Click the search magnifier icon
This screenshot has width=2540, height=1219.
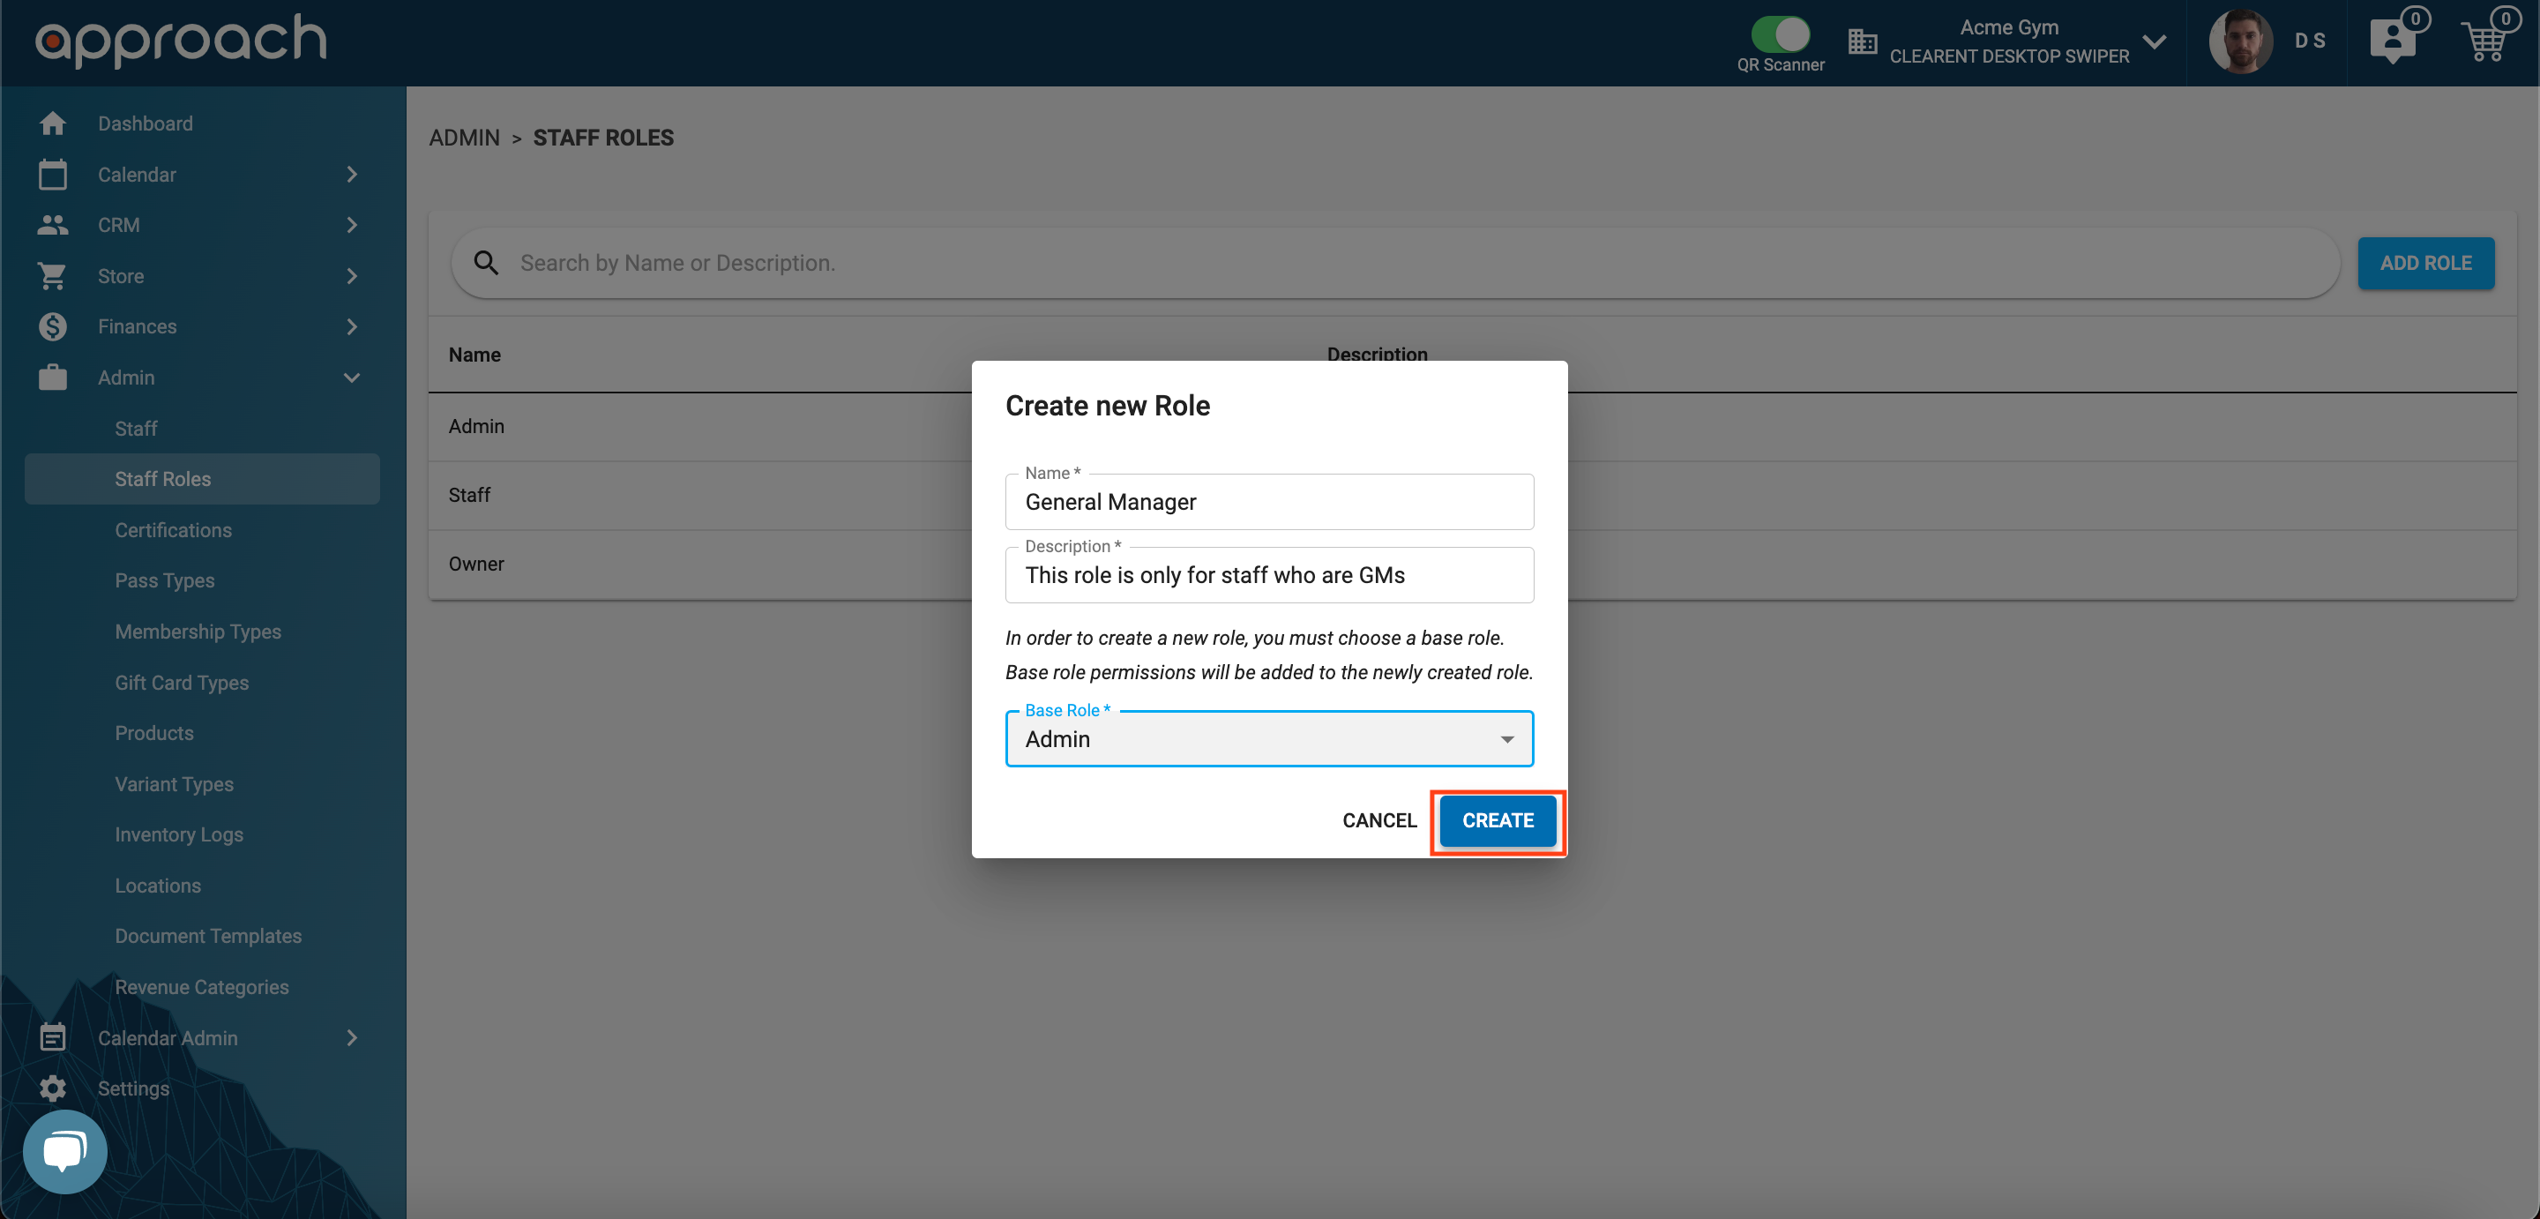click(x=486, y=262)
